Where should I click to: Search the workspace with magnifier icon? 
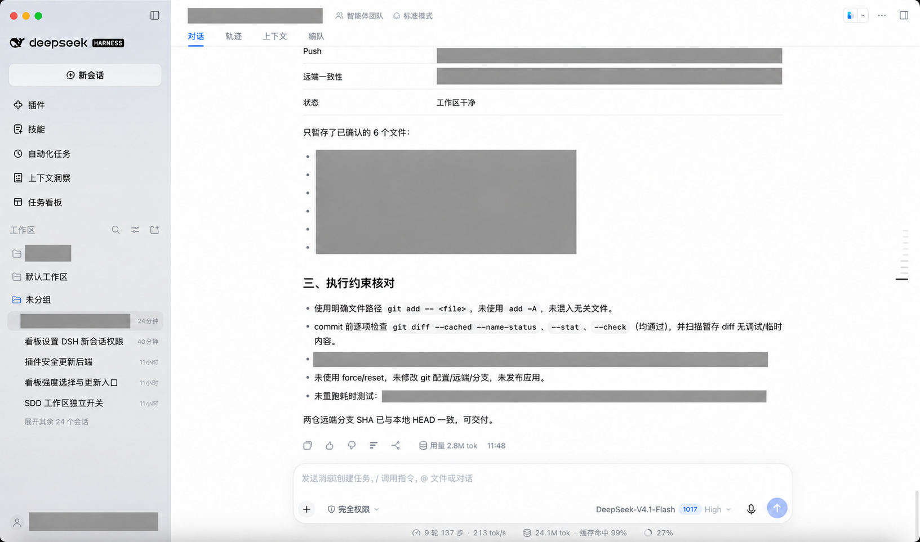pos(115,230)
